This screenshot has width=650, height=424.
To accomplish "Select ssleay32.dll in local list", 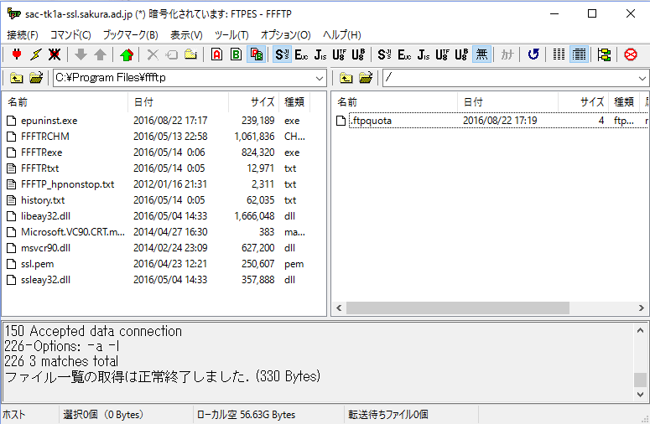I will [45, 281].
